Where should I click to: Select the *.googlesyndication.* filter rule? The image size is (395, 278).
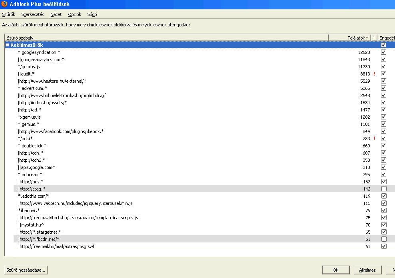point(39,52)
